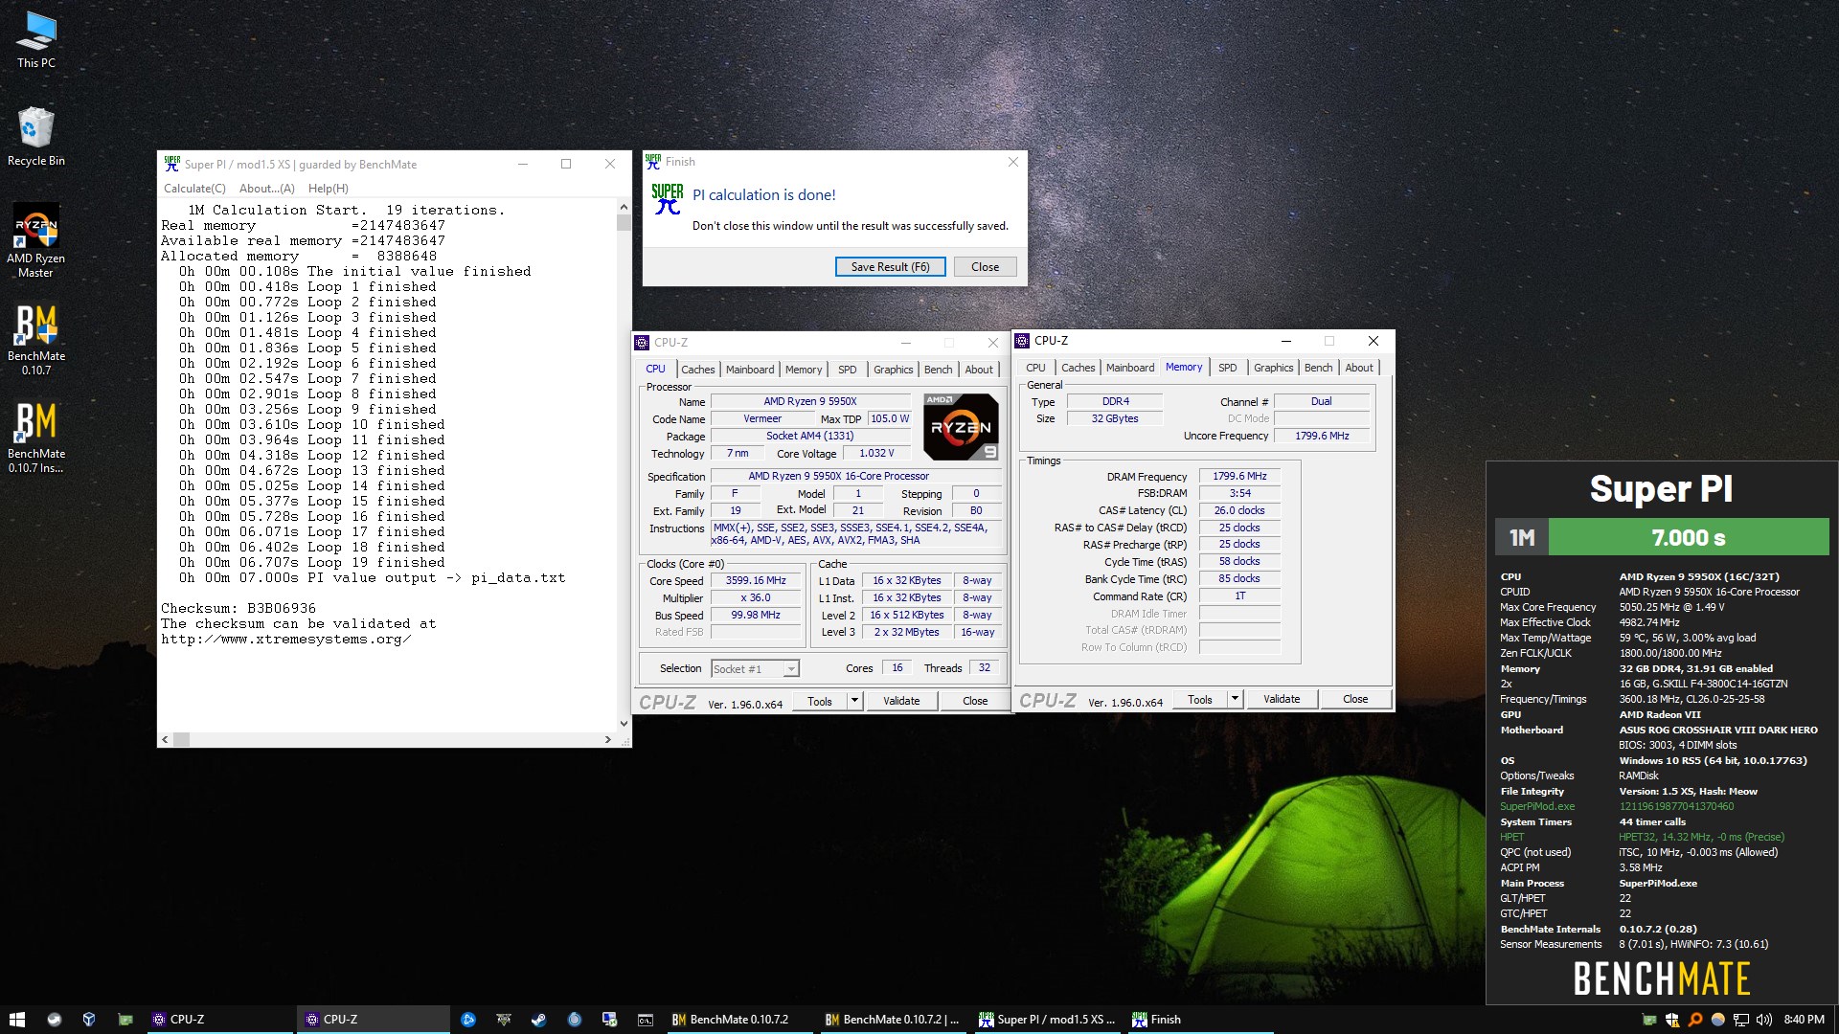The image size is (1839, 1034).
Task: Click About tab in right CPU-Z window
Action: click(x=1358, y=368)
